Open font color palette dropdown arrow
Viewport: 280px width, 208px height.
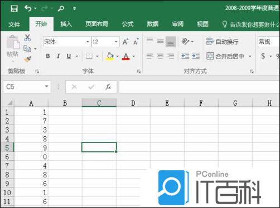click(x=133, y=56)
